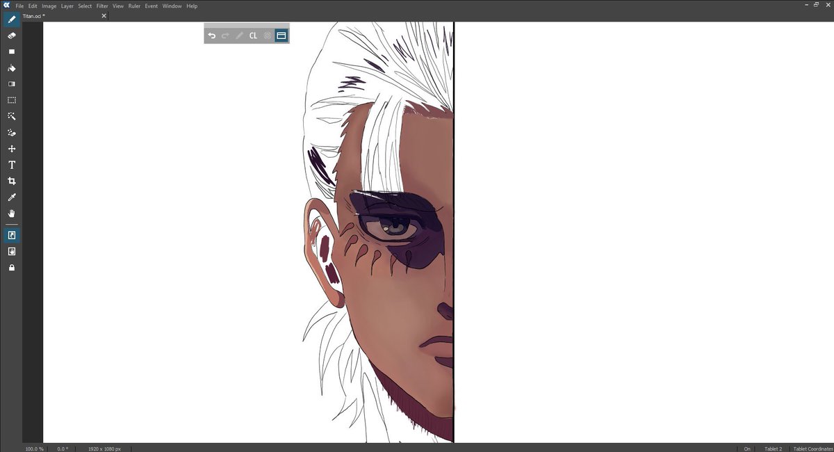834x452 pixels.
Task: Select the Eraser tool
Action: pyautogui.click(x=12, y=35)
